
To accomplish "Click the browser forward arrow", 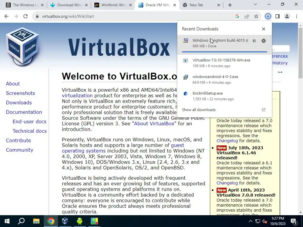I will pos(16,16).
